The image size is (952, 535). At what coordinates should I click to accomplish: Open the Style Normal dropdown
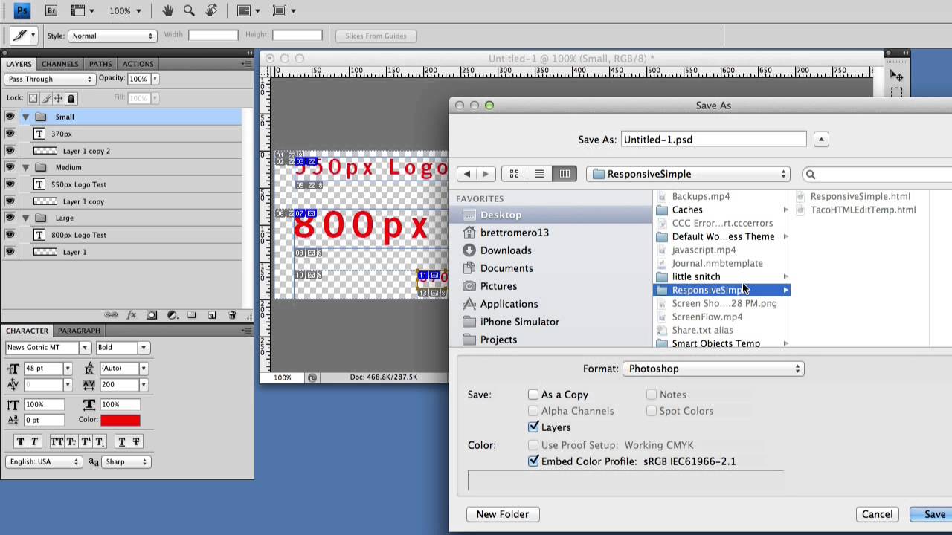[112, 36]
